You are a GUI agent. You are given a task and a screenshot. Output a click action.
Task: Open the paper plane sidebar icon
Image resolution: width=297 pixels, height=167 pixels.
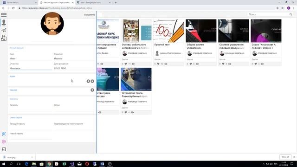click(x=4, y=30)
